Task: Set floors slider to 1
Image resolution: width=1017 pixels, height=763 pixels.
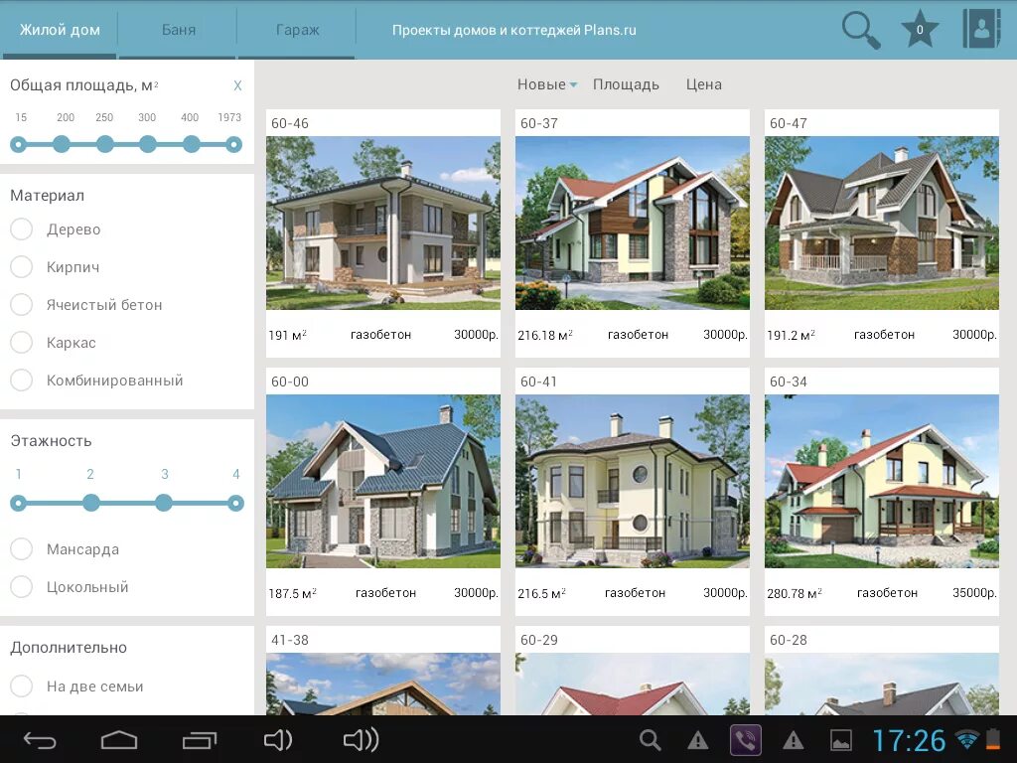Action: coord(19,502)
